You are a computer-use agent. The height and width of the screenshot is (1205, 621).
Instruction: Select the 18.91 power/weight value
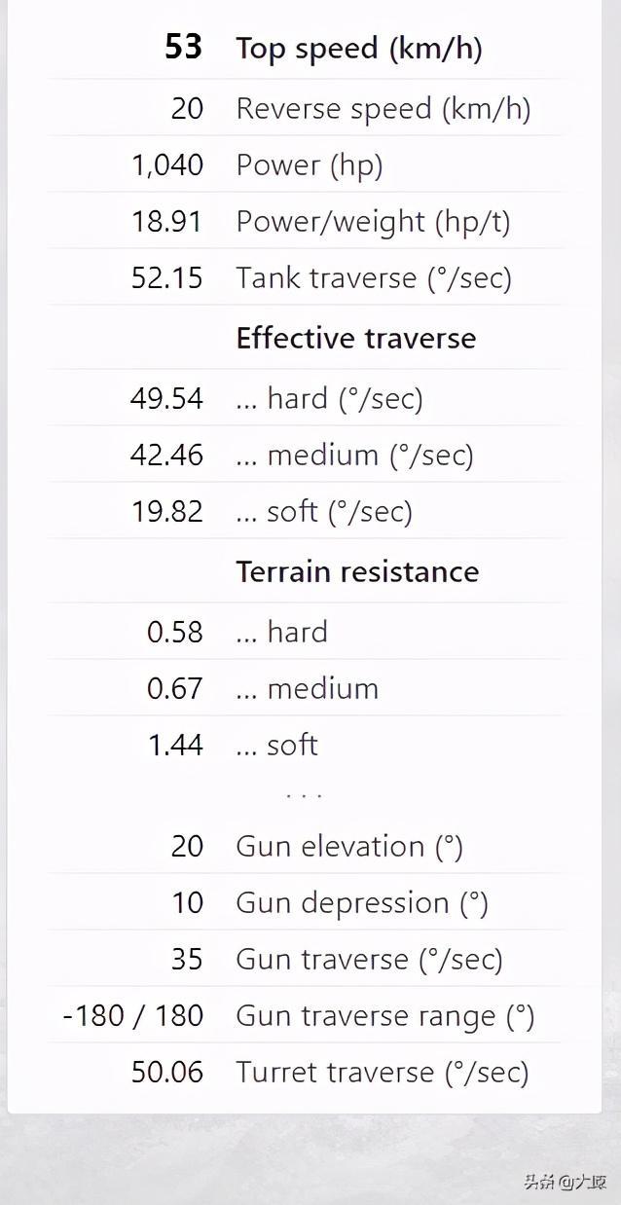click(167, 221)
